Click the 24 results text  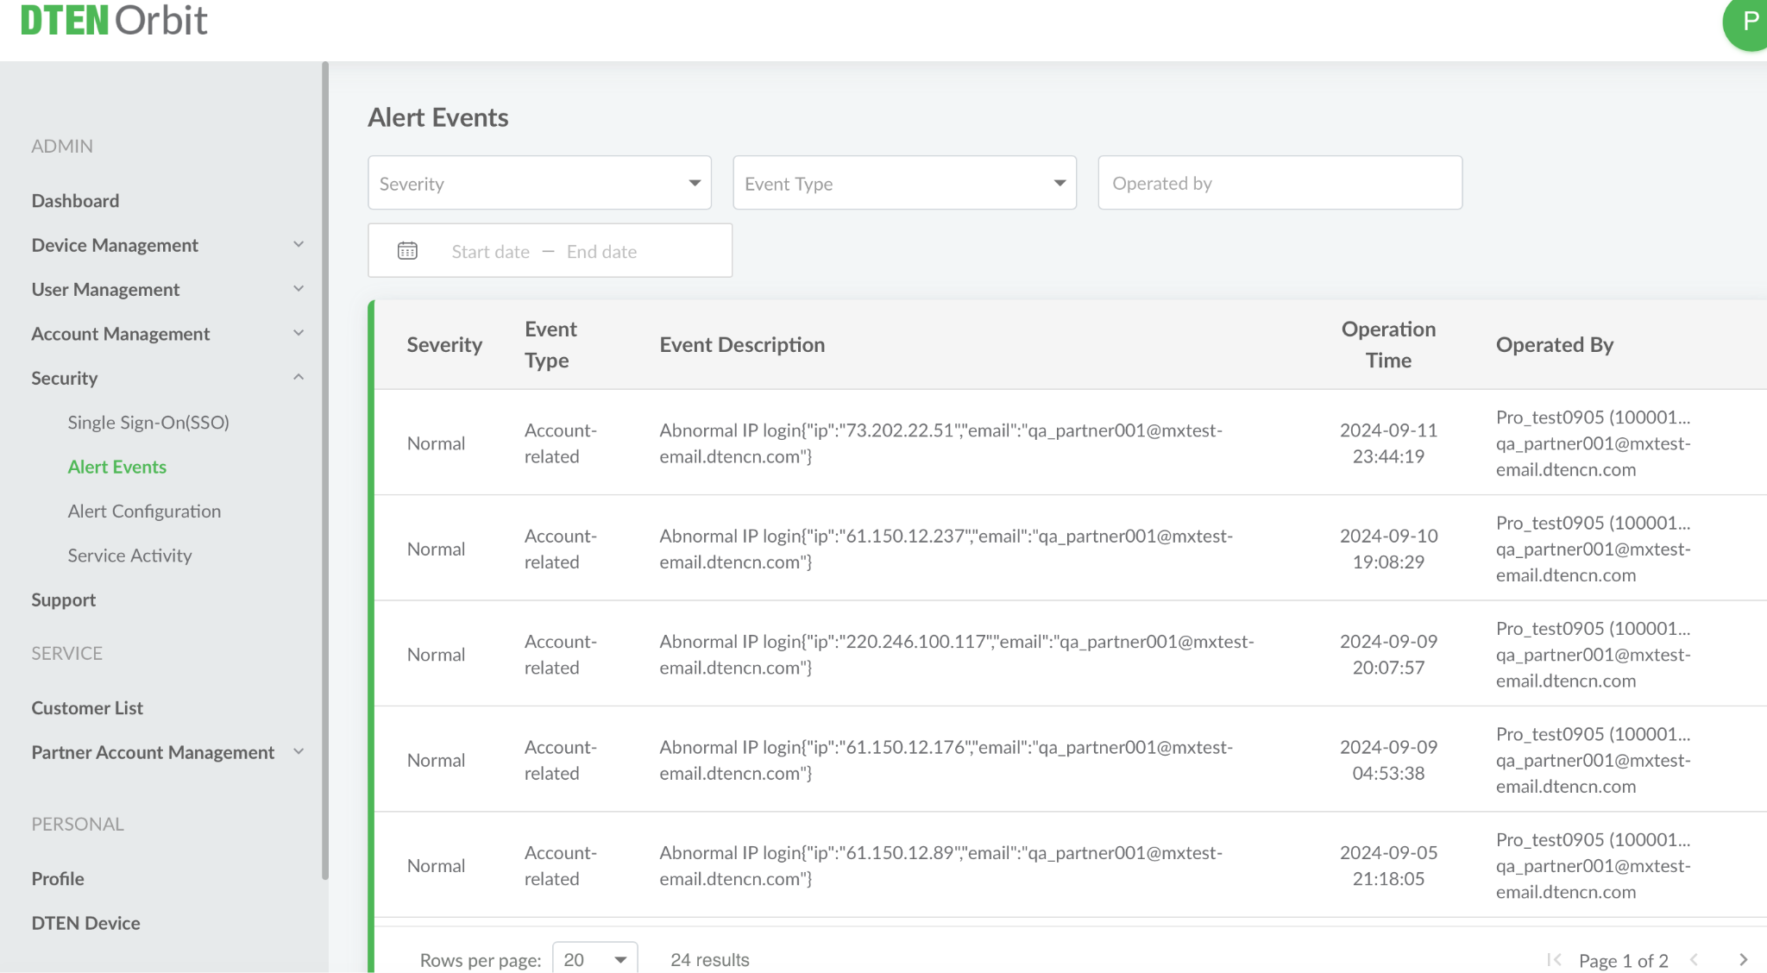pyautogui.click(x=710, y=960)
